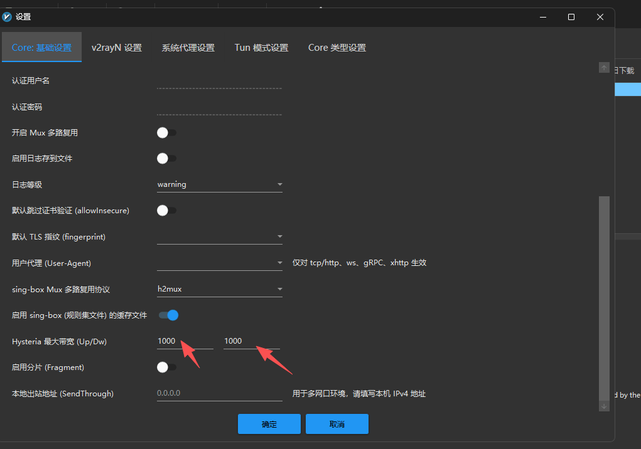The width and height of the screenshot is (641, 449).
Task: Open the 系统代理设置 tab
Action: pyautogui.click(x=188, y=48)
